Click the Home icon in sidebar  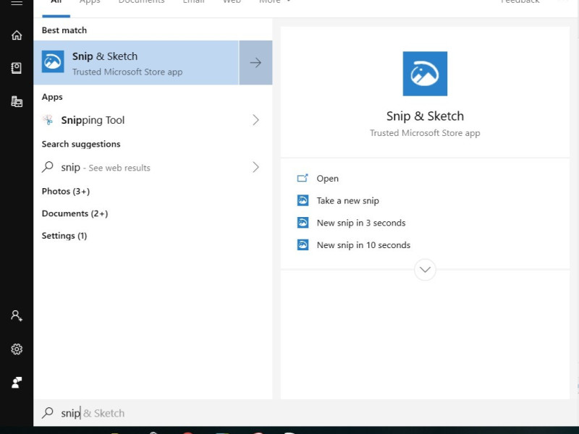[x=17, y=35]
